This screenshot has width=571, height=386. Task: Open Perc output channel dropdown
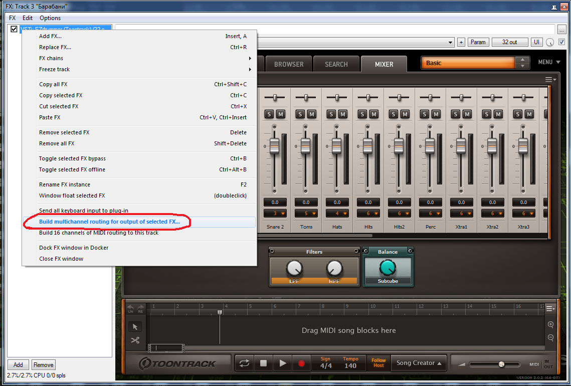pos(431,214)
